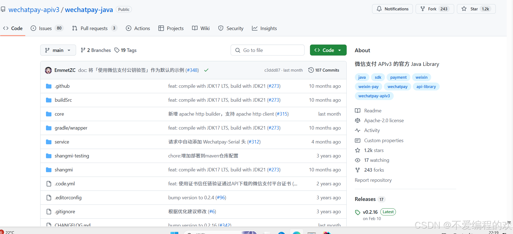Open commit hash c3ddd87

click(272, 70)
